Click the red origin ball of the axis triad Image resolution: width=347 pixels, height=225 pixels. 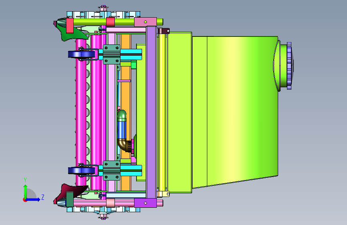[x=24, y=200]
